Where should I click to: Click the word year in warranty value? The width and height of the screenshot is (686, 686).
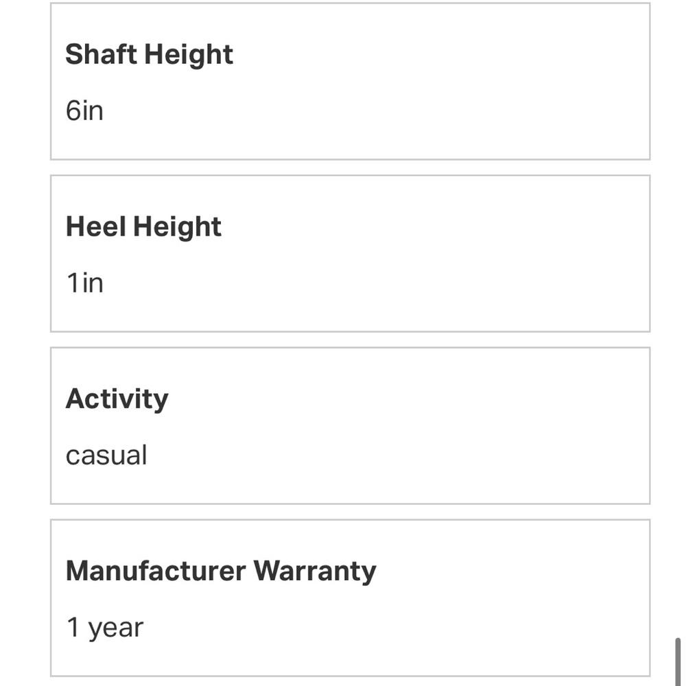pyautogui.click(x=115, y=628)
